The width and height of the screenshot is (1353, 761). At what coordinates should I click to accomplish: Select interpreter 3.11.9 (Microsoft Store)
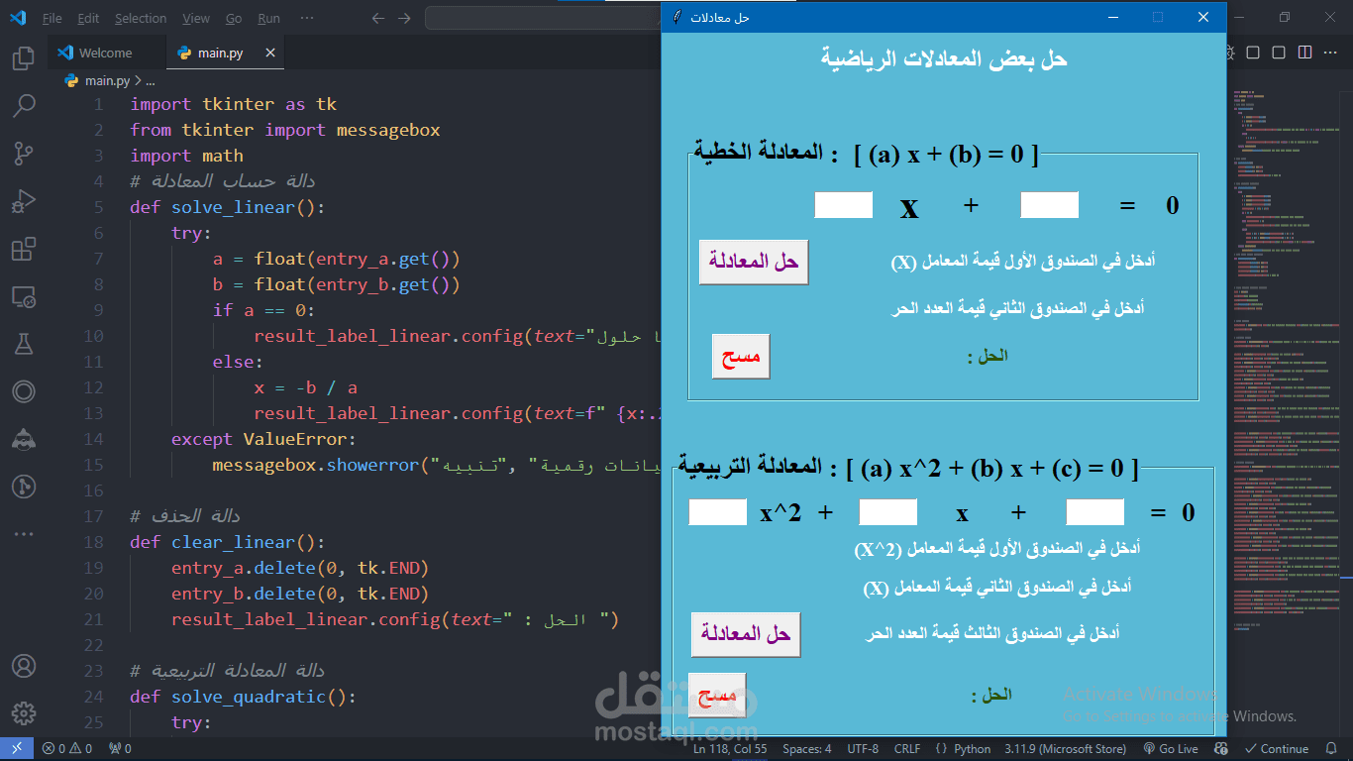pyautogui.click(x=1066, y=749)
